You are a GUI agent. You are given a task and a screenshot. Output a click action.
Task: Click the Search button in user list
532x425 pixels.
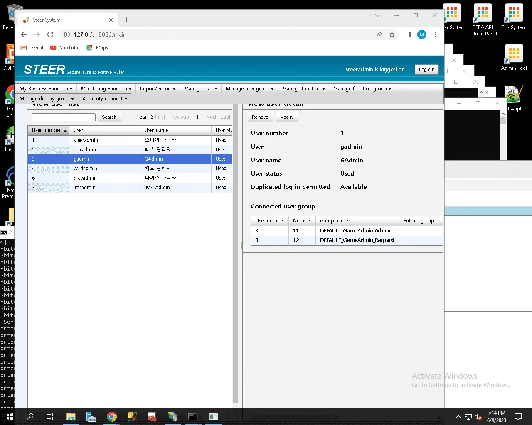click(109, 117)
